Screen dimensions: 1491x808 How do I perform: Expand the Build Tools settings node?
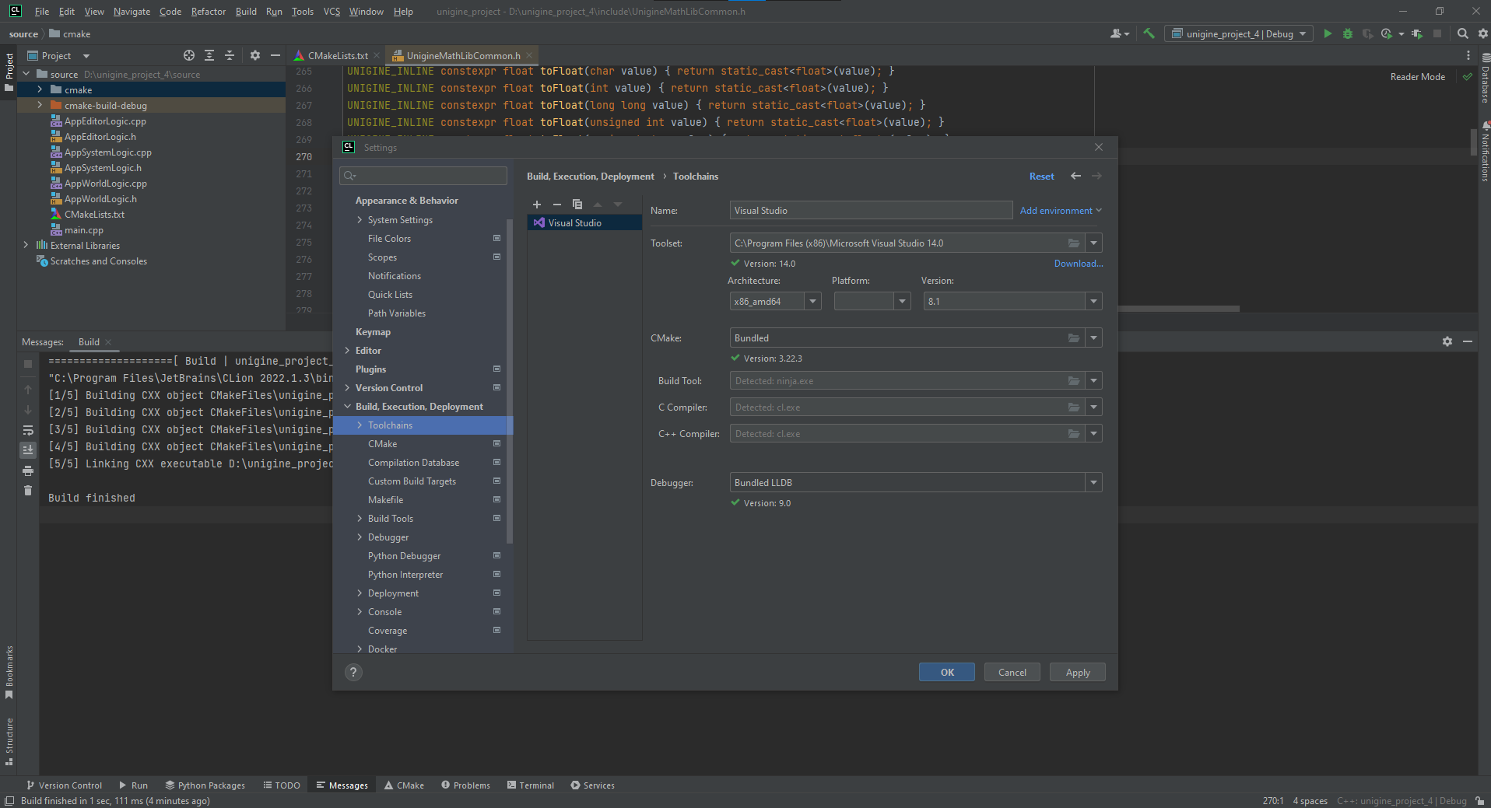pyautogui.click(x=360, y=519)
